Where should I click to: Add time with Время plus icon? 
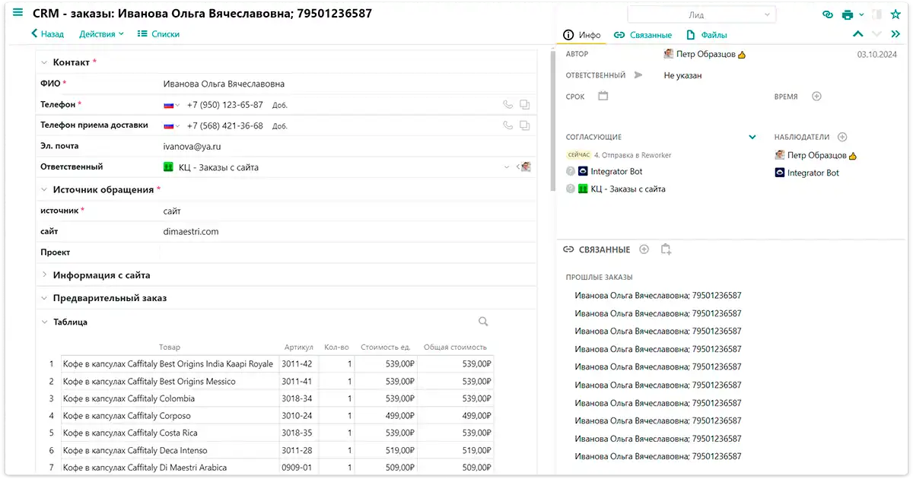click(x=817, y=97)
